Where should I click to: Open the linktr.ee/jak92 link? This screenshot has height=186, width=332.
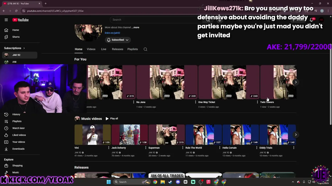point(112,33)
